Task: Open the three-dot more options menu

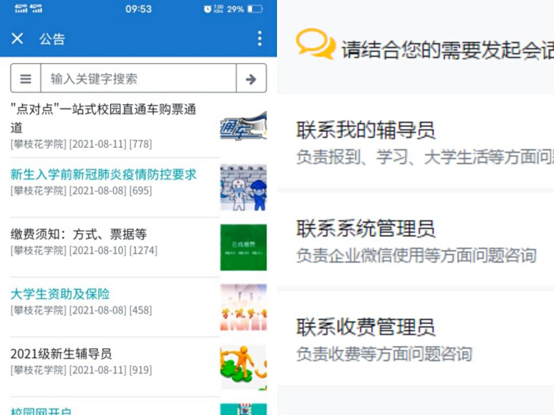Action: click(x=260, y=38)
